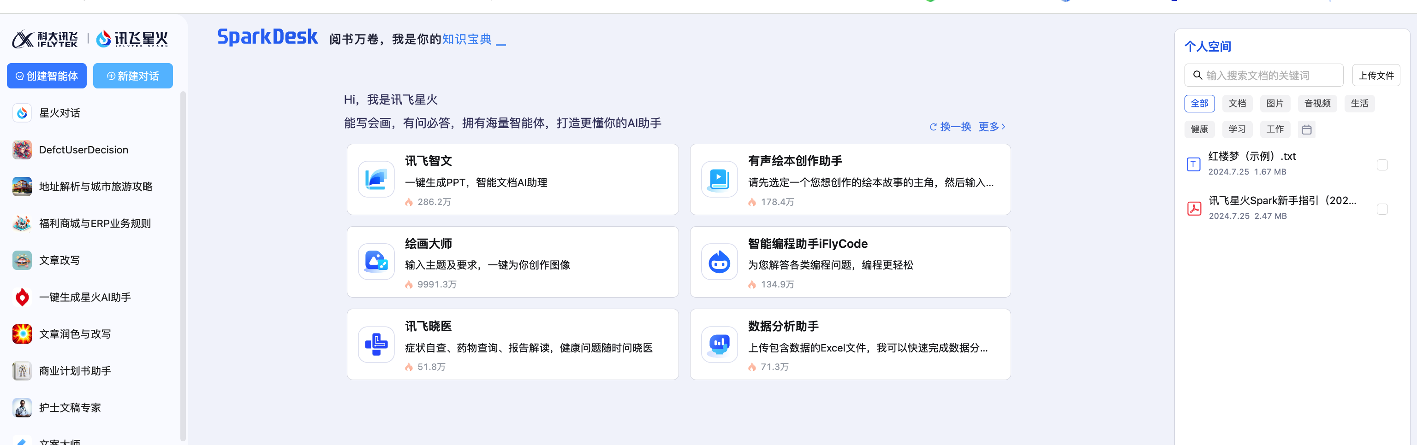1417x445 pixels.
Task: Open 文章改写 avatar icon
Action: (x=22, y=260)
